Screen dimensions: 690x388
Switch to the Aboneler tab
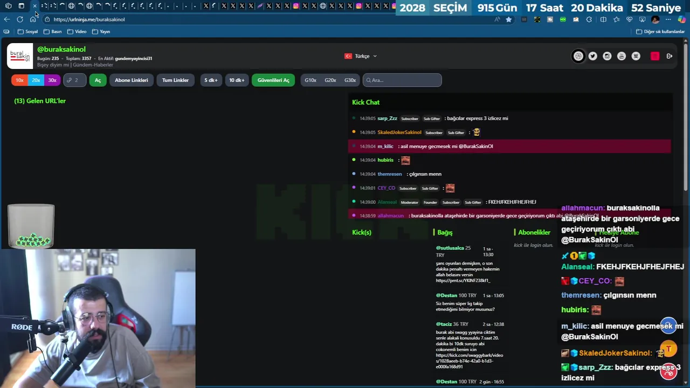[x=534, y=232]
